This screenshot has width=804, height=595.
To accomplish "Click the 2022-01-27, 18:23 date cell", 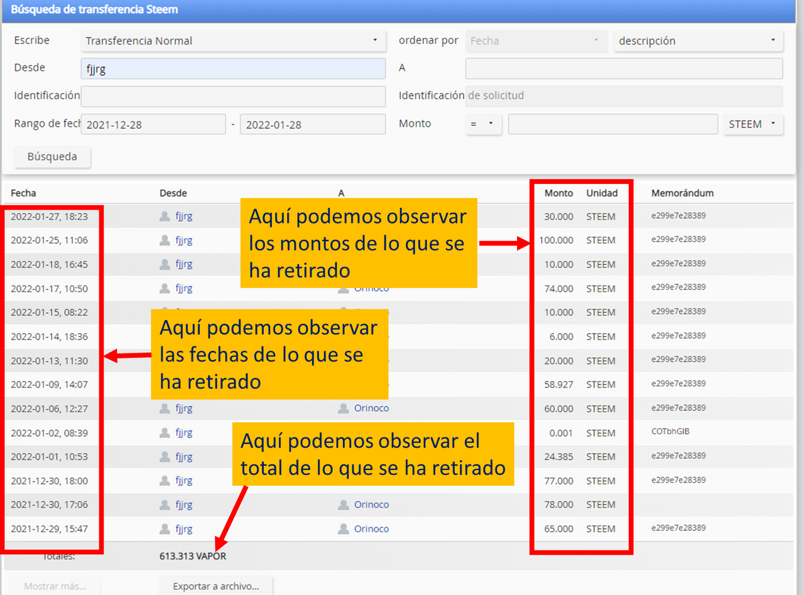I will [49, 217].
